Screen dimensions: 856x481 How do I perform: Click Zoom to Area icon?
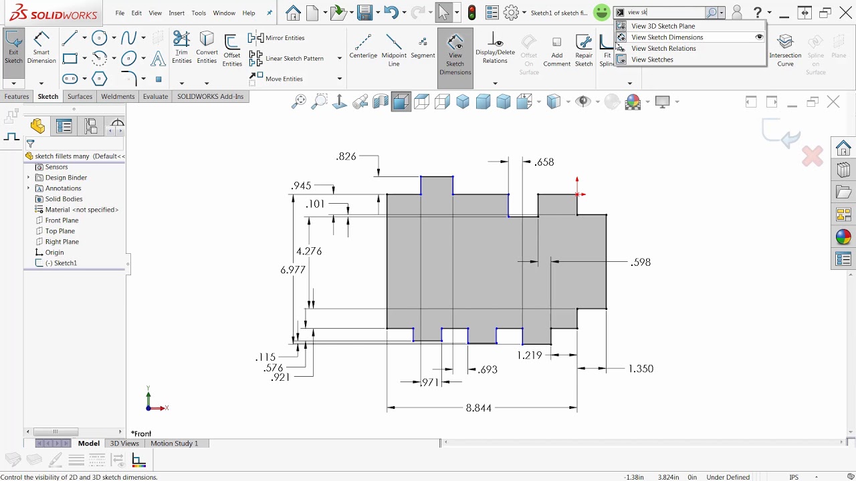(x=320, y=102)
